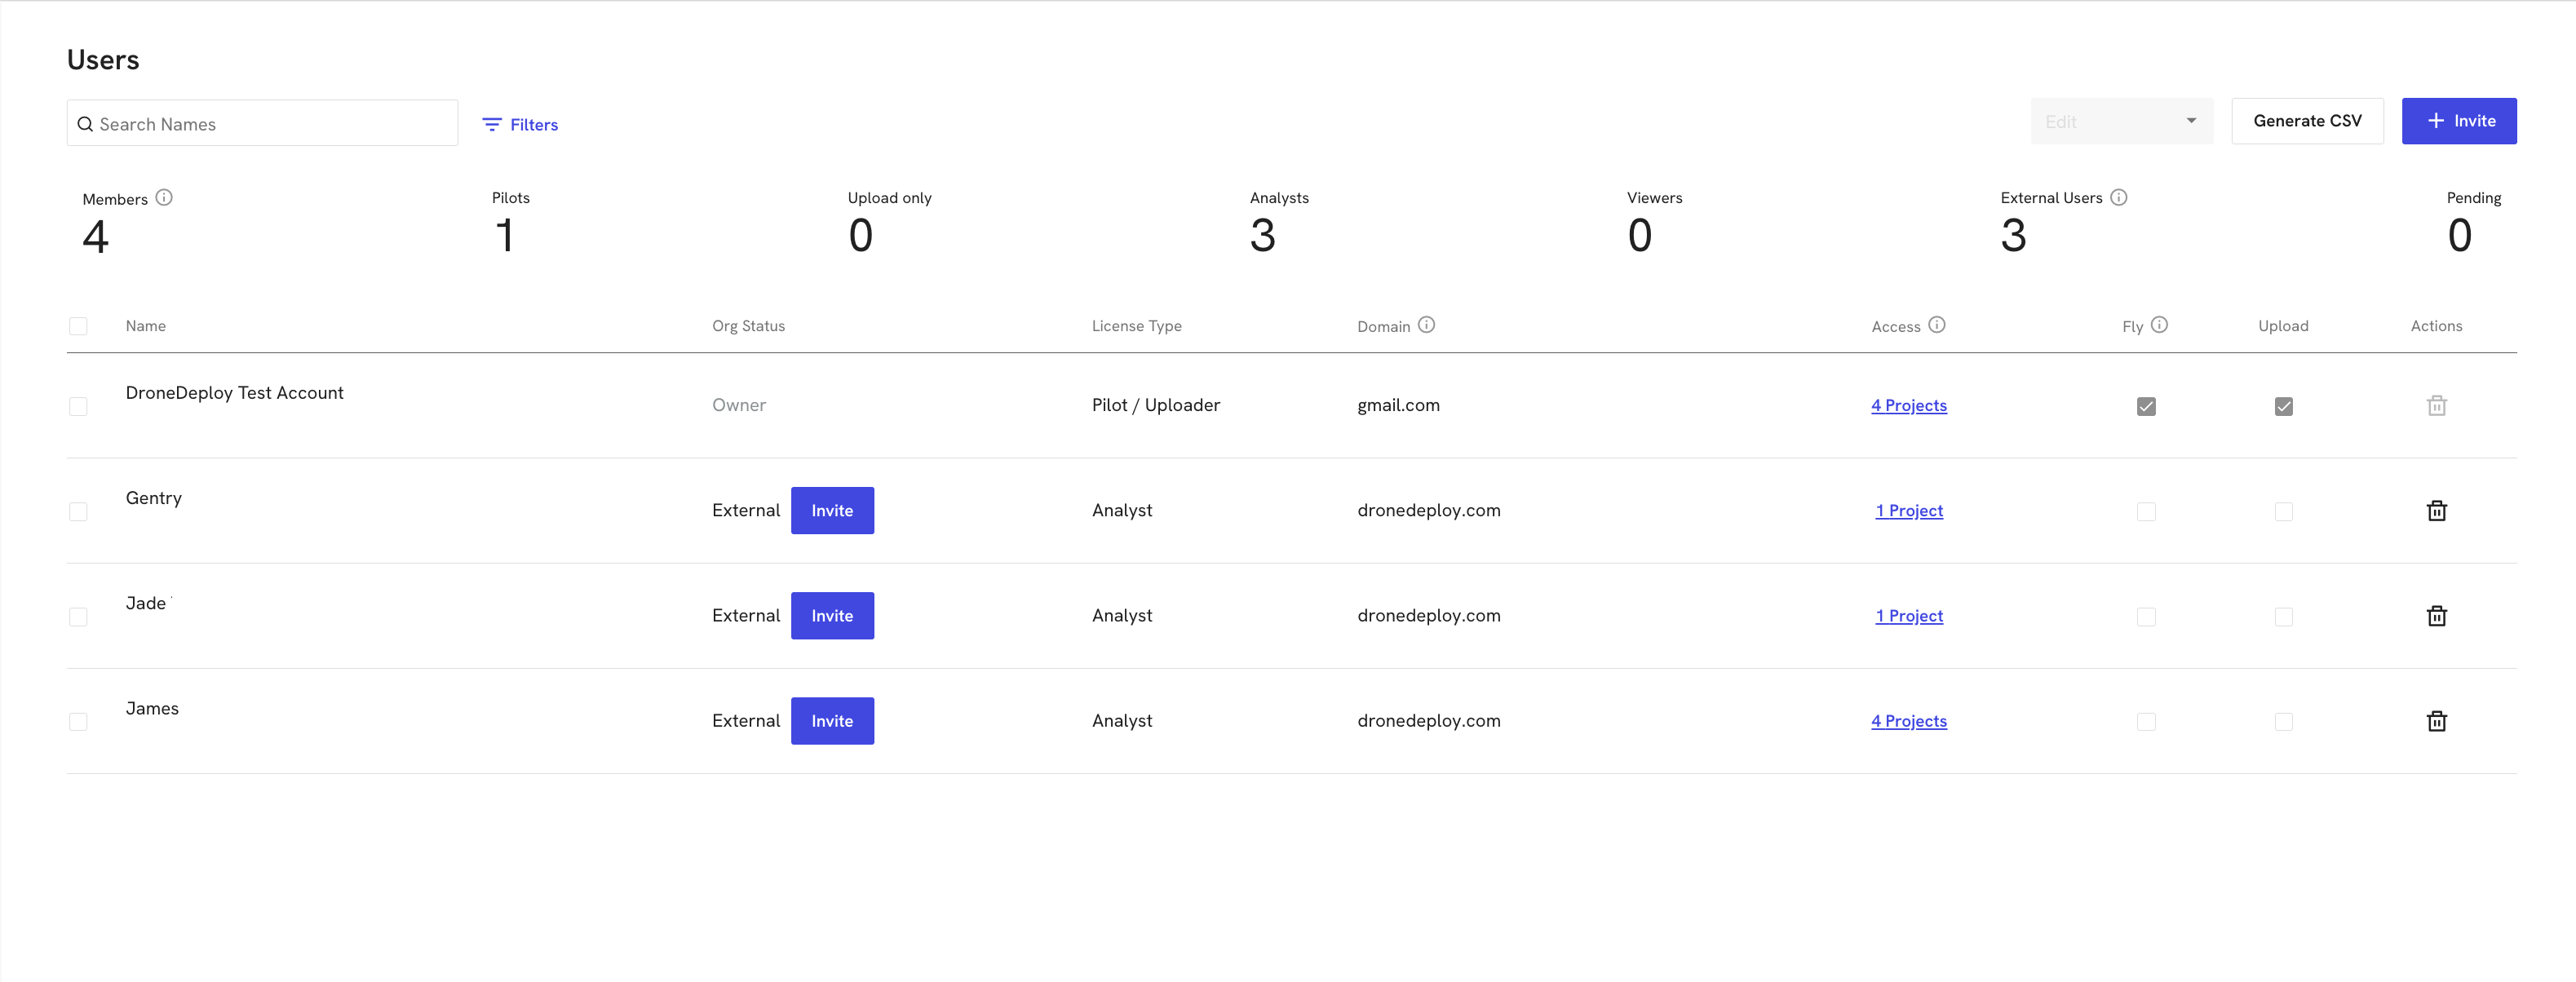Click the trash icon in James row
Image resolution: width=2576 pixels, height=982 pixels.
(x=2436, y=721)
